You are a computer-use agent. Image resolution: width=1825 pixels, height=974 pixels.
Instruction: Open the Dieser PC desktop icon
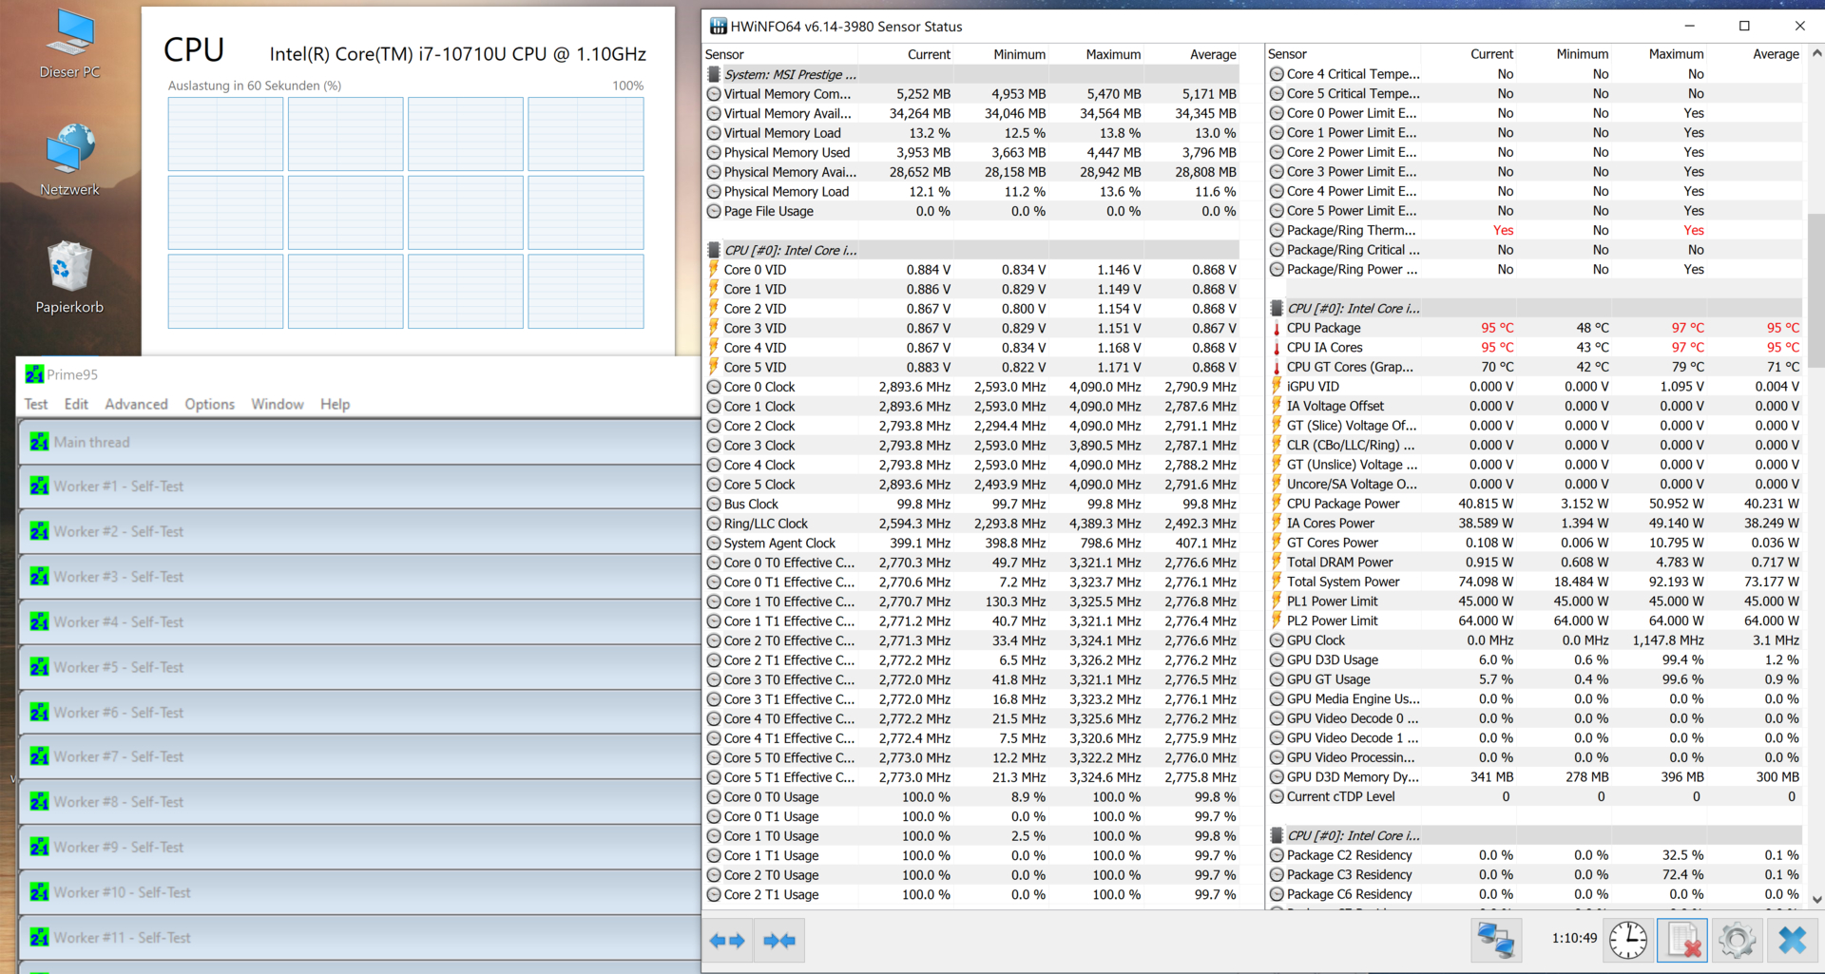[69, 44]
